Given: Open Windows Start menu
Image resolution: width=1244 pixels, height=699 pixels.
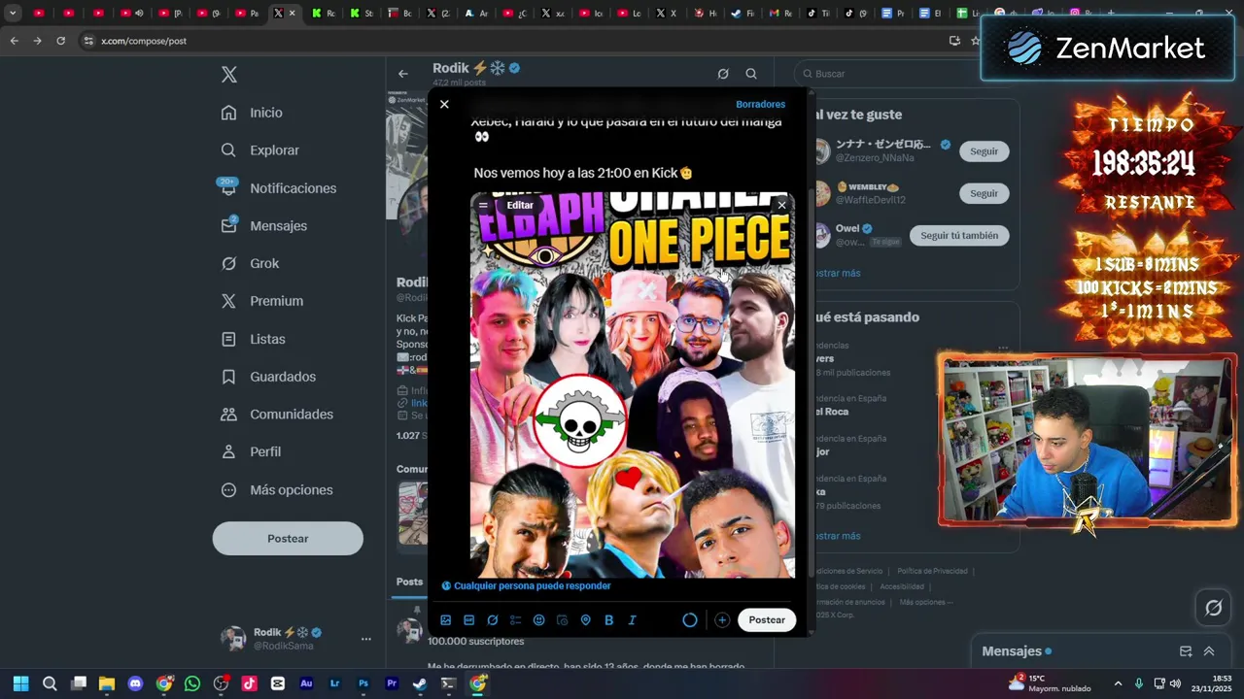Looking at the screenshot, I should 21,683.
